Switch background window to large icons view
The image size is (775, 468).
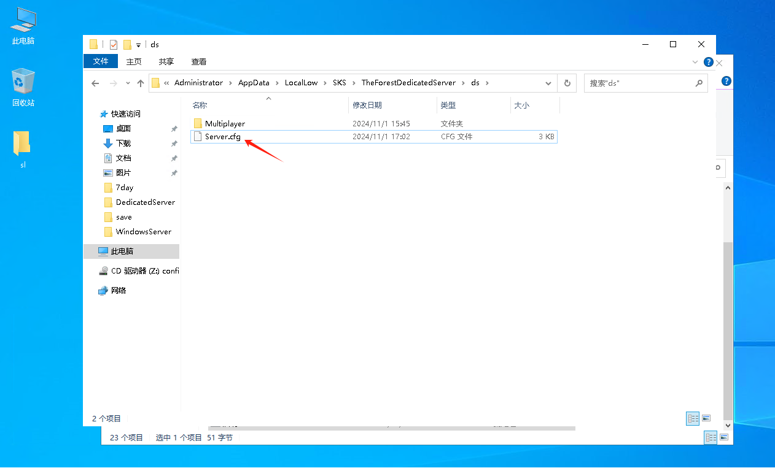[x=724, y=437]
